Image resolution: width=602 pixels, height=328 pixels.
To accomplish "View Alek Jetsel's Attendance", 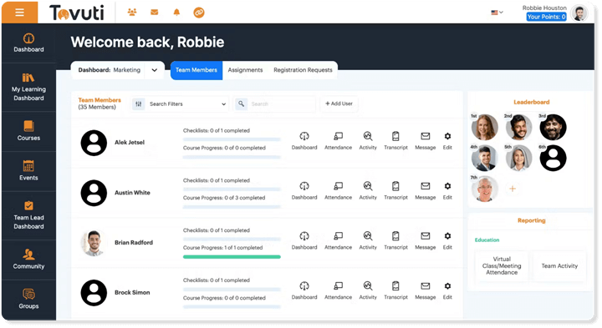I will pyautogui.click(x=339, y=141).
